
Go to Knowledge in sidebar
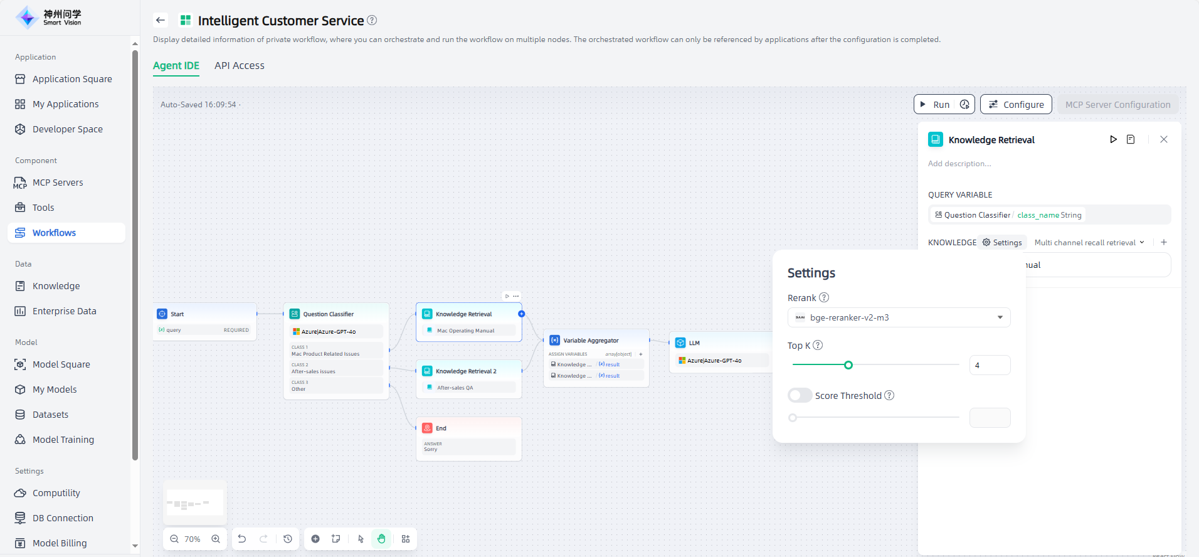point(56,286)
